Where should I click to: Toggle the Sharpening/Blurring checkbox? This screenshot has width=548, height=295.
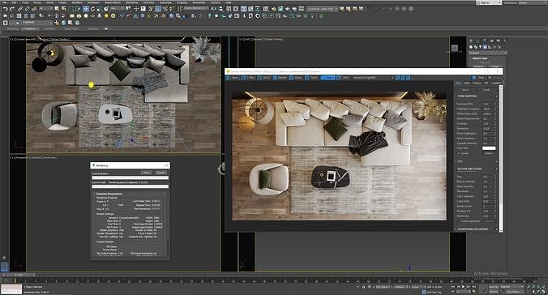497,229
